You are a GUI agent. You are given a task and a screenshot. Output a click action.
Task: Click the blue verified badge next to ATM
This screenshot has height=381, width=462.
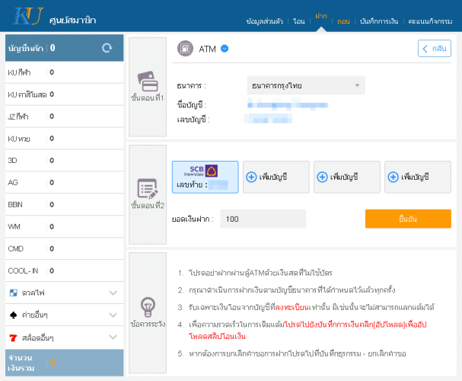pyautogui.click(x=225, y=48)
